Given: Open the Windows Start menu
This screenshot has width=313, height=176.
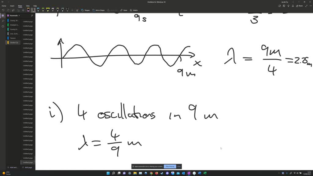Looking at the screenshot, I should click(108, 173).
